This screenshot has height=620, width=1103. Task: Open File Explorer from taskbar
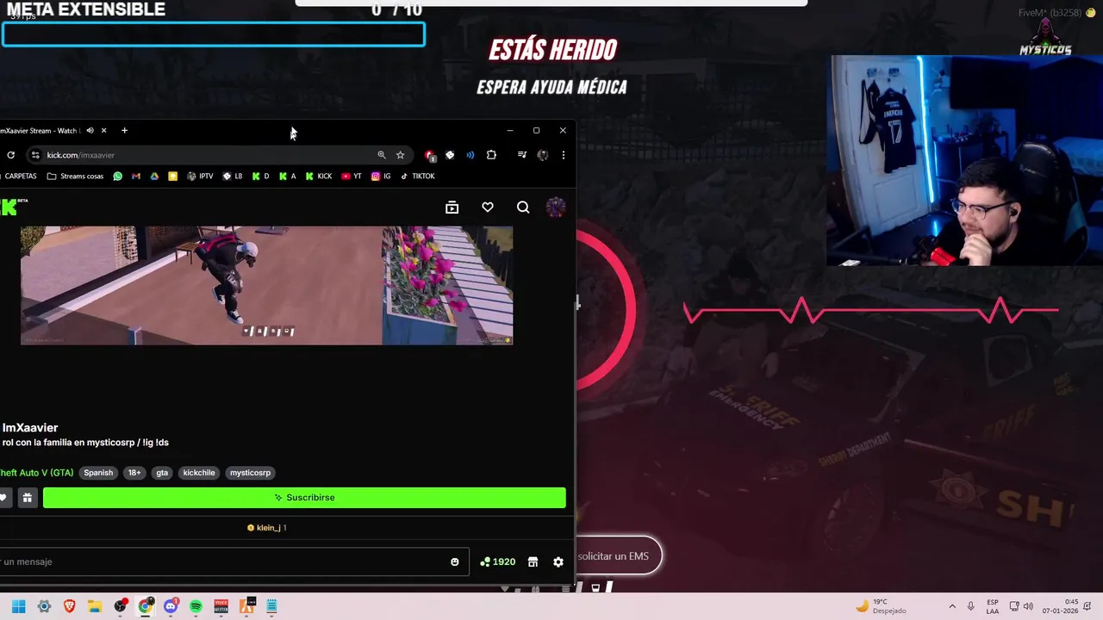point(95,606)
